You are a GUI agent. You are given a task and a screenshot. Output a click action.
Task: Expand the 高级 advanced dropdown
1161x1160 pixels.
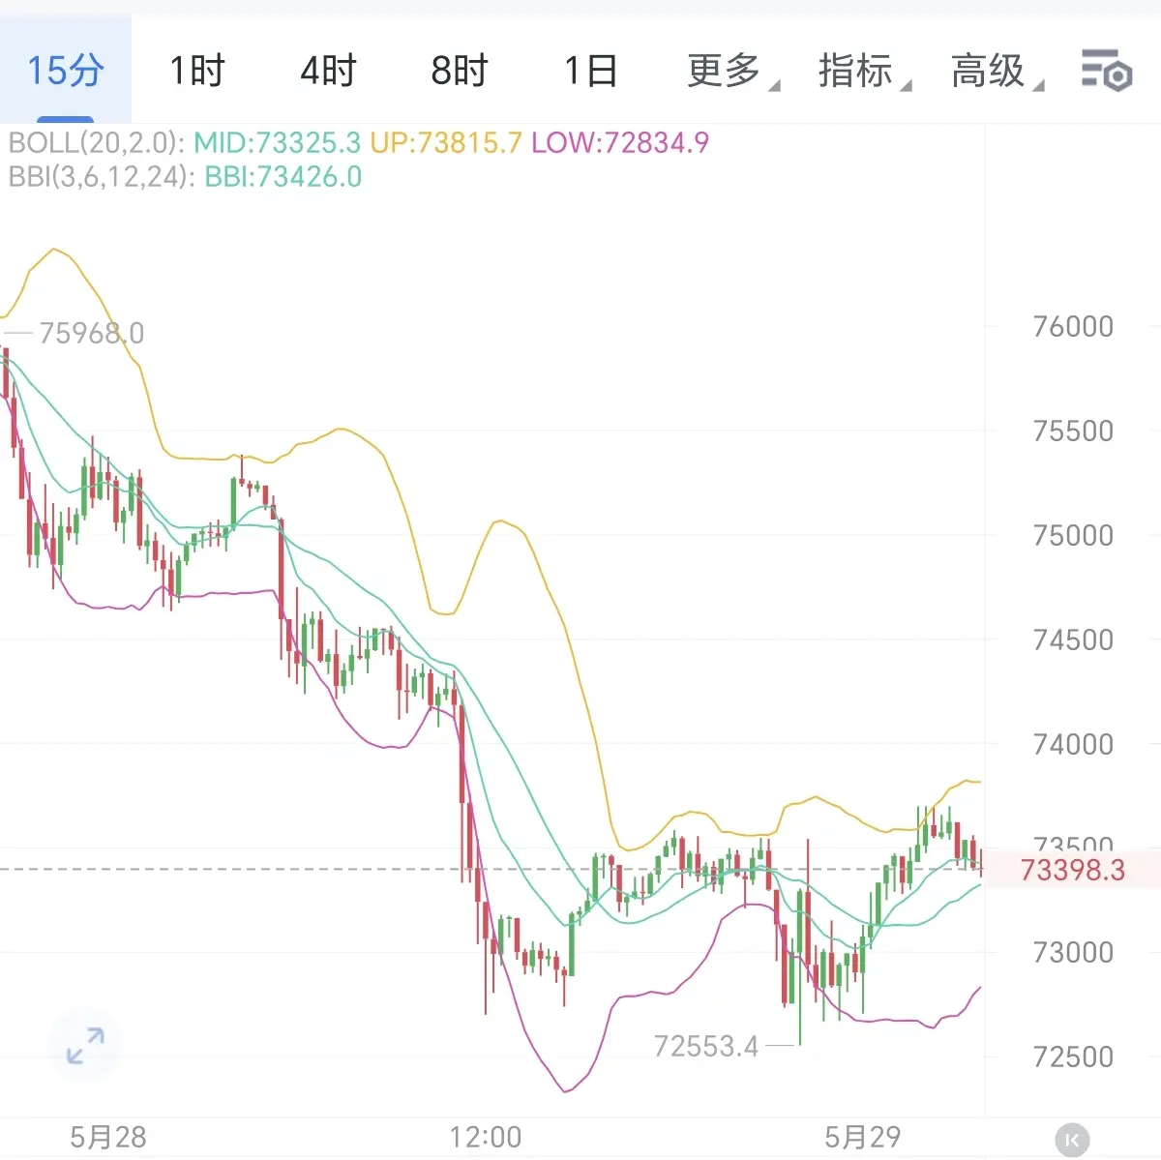[997, 71]
